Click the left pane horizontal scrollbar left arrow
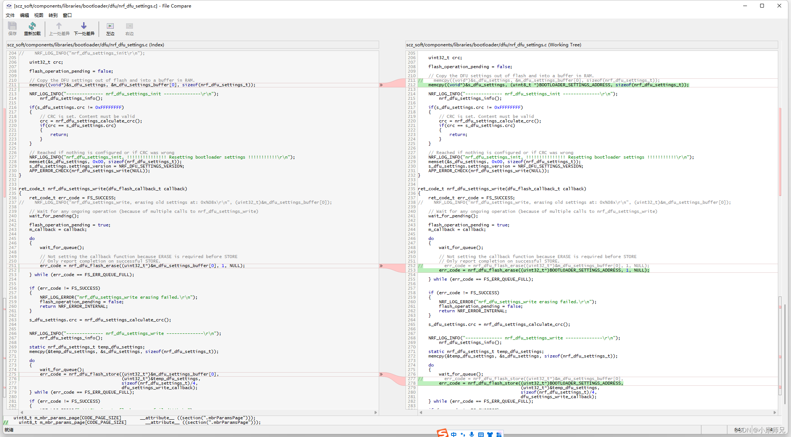Screen dimensions: 791x437 tap(22, 413)
